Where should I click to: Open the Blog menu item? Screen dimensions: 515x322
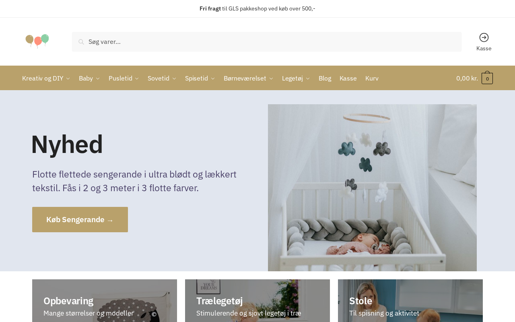pyautogui.click(x=325, y=78)
